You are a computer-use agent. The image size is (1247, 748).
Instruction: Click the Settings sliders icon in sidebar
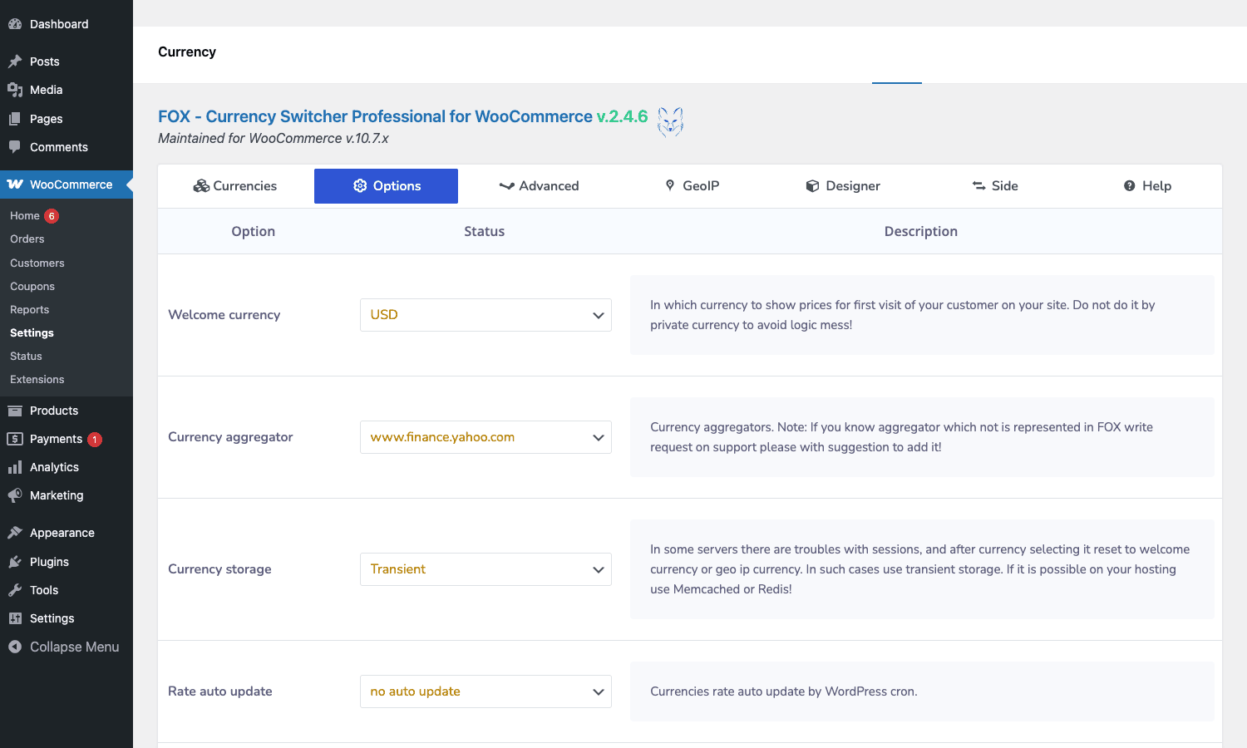[15, 618]
